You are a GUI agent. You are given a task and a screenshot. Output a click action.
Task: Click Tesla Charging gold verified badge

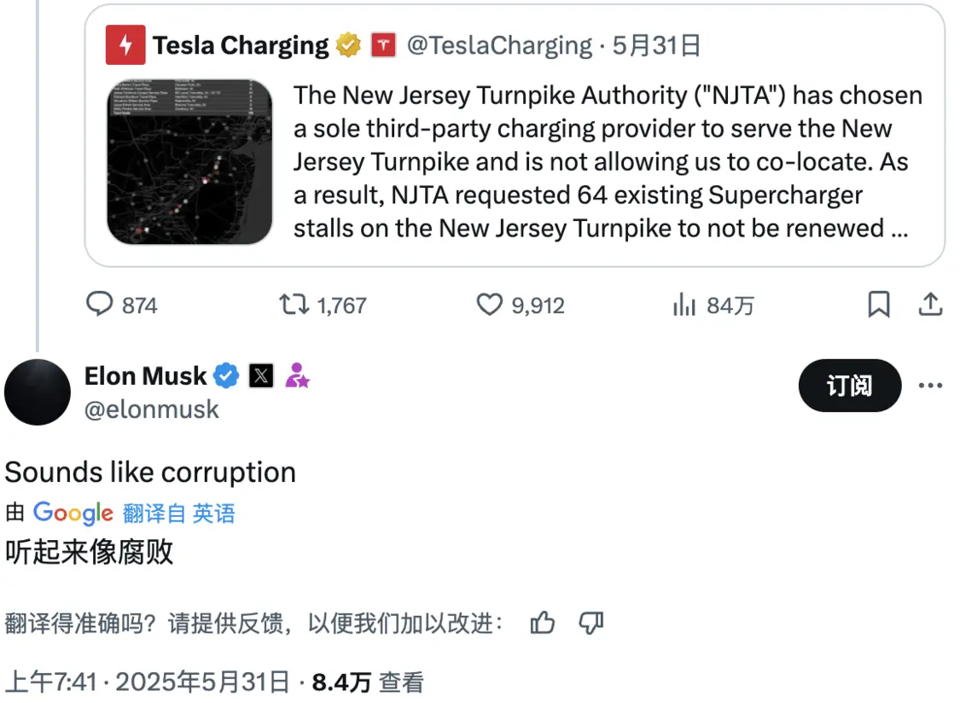click(x=348, y=45)
